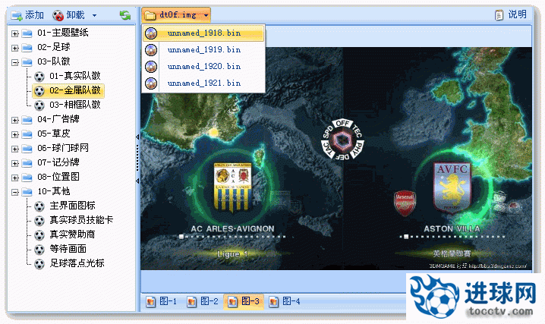Select the 01-真实队徽 tree item
Image resolution: width=545 pixels, height=324 pixels.
[74, 76]
